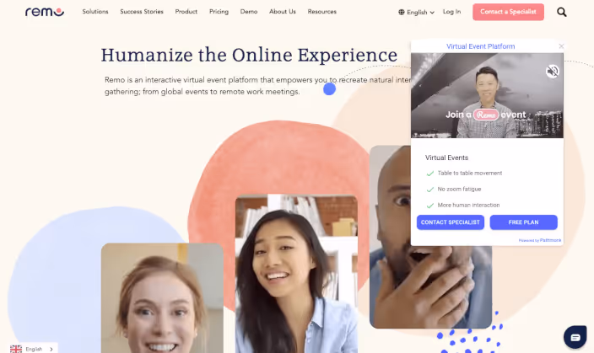The height and width of the screenshot is (353, 594).
Task: Unmute the video with speaker icon
Action: (x=553, y=71)
